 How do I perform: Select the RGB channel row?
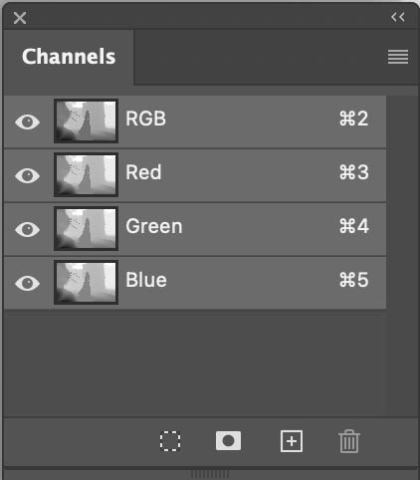(195, 121)
